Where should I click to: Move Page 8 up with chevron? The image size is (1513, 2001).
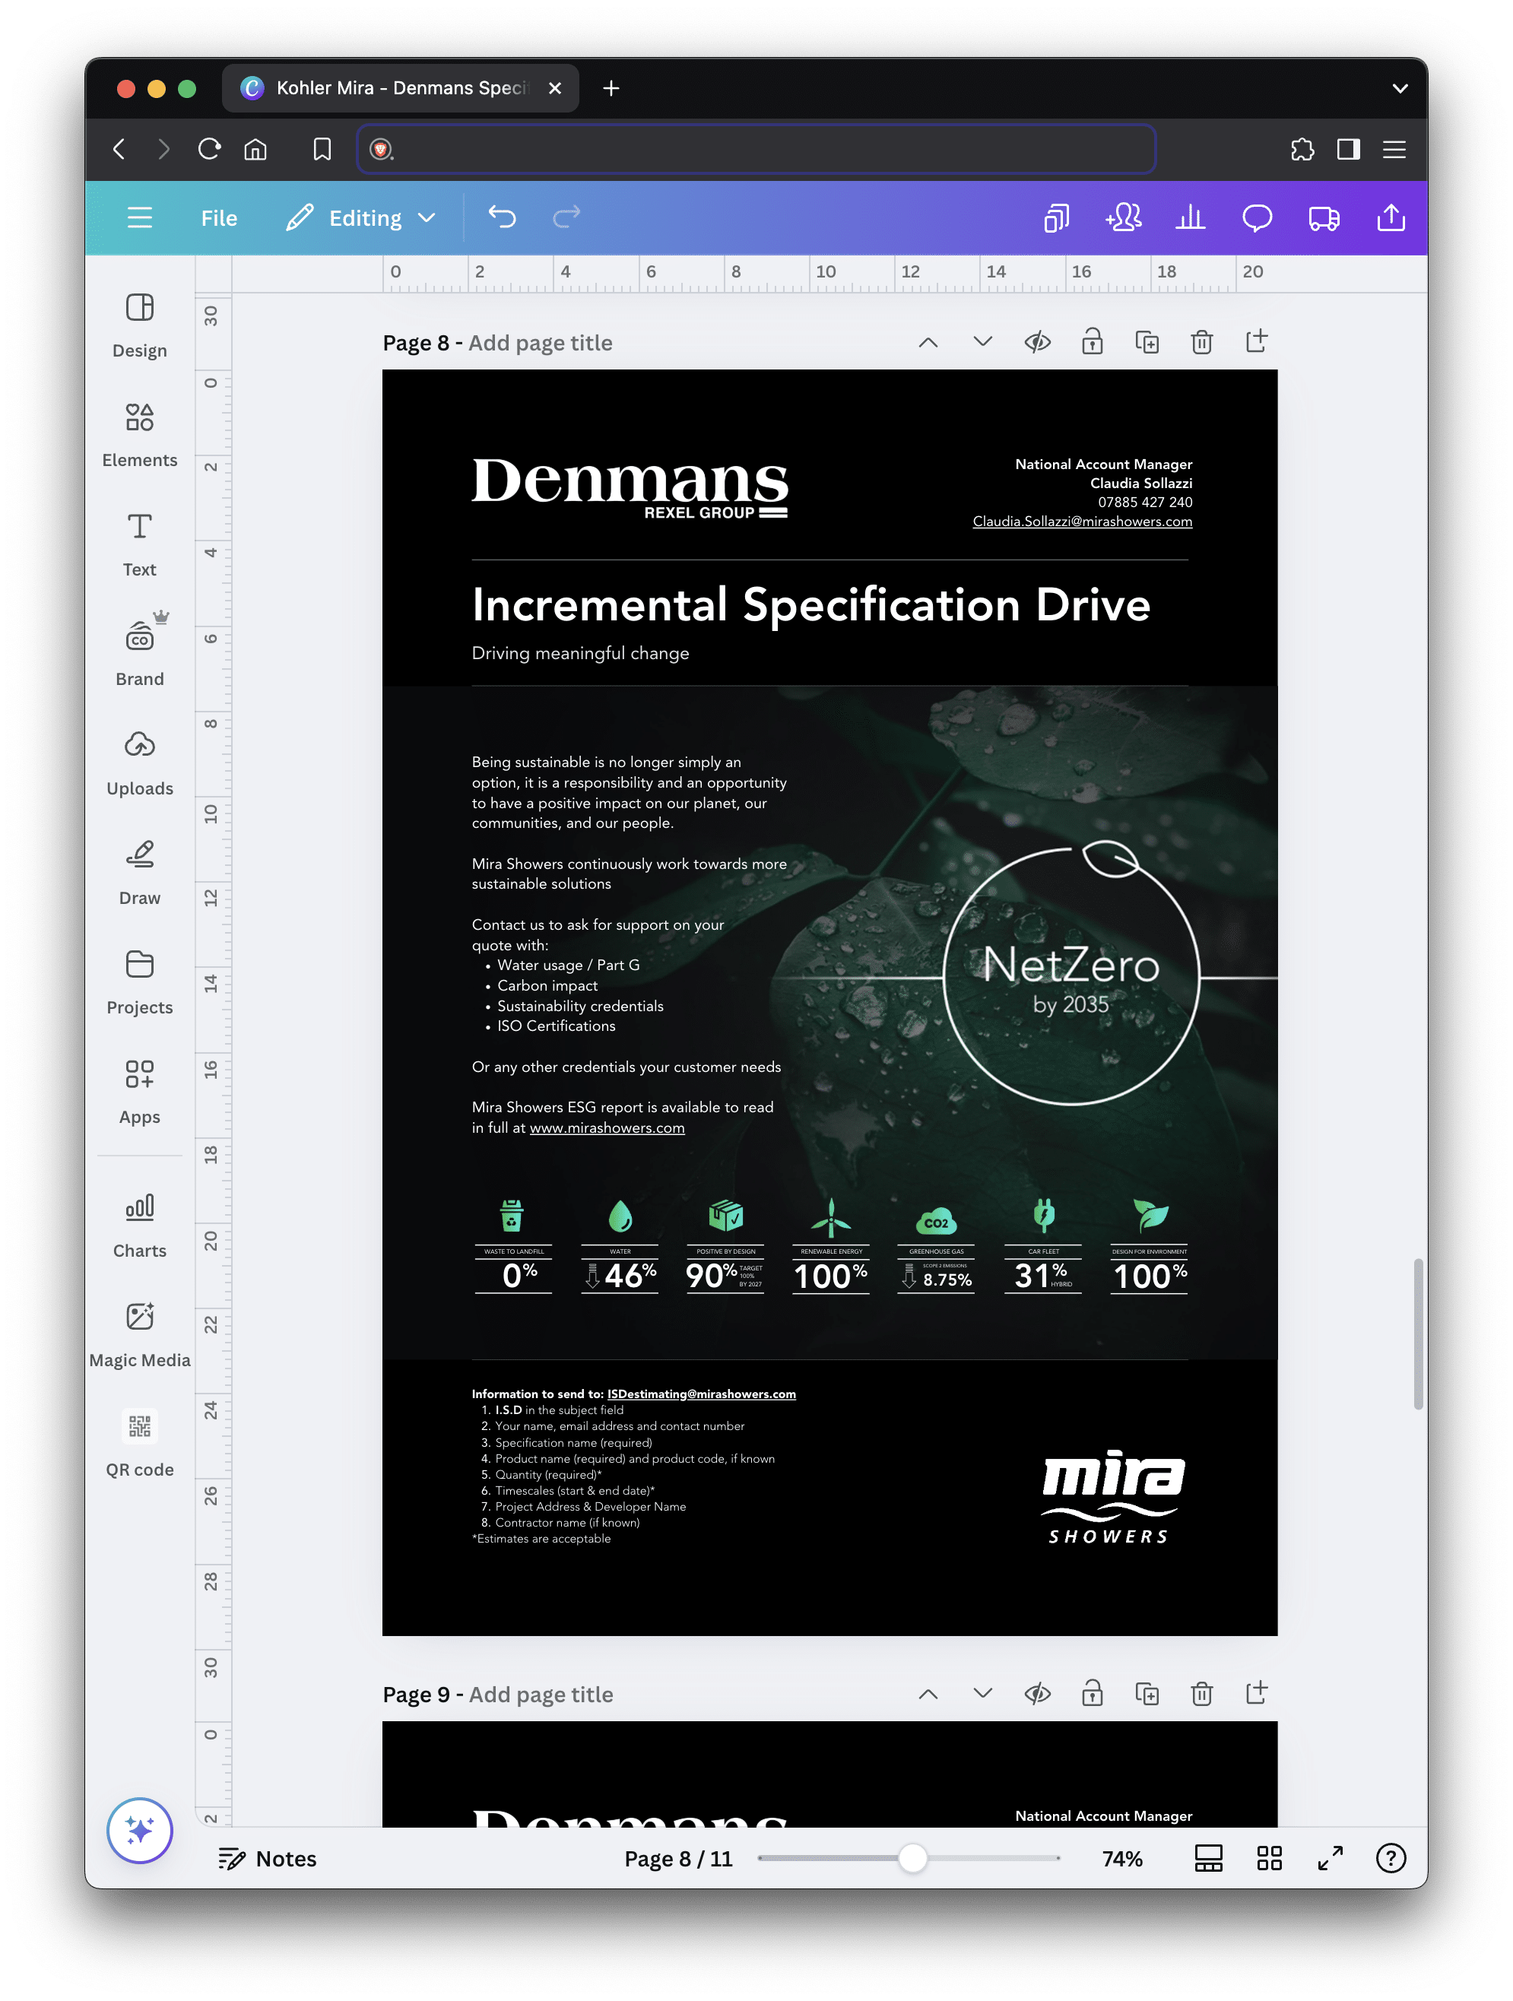click(x=928, y=342)
